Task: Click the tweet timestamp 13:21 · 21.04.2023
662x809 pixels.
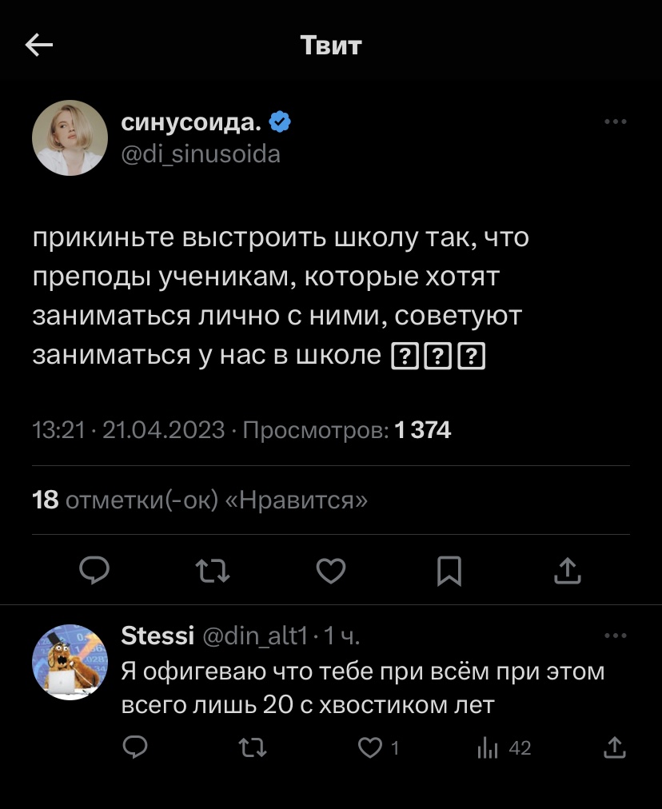Action: [128, 431]
